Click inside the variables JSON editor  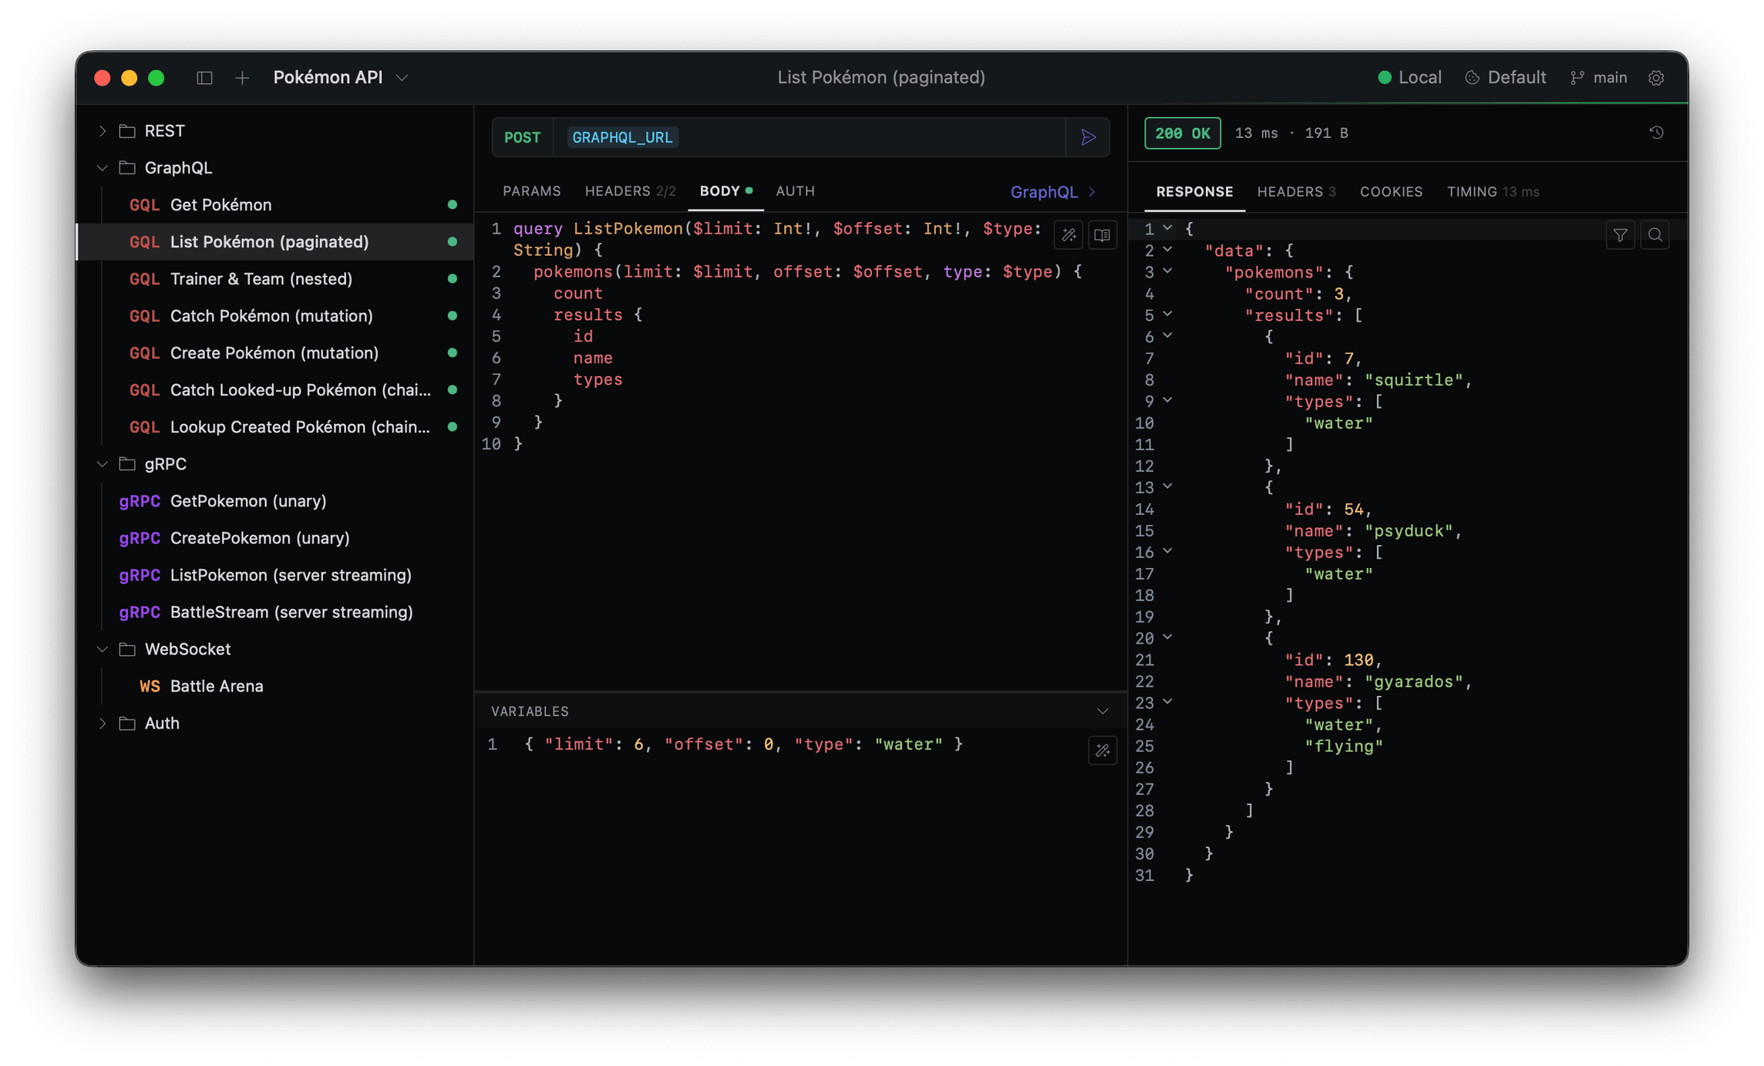pos(802,848)
